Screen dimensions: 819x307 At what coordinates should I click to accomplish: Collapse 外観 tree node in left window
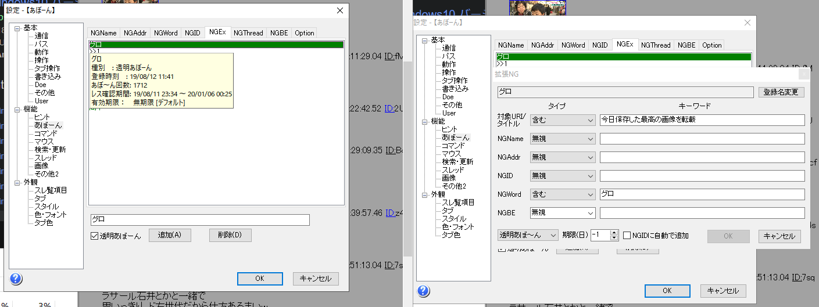click(x=17, y=182)
